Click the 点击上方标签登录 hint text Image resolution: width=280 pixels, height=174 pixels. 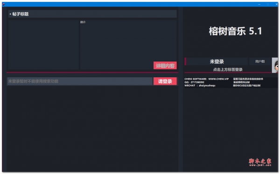228,69
